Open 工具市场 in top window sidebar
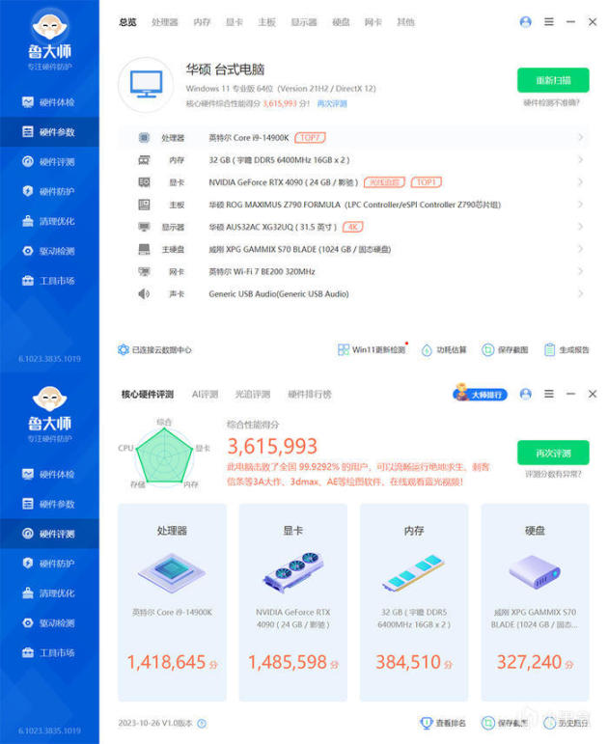 (x=49, y=281)
